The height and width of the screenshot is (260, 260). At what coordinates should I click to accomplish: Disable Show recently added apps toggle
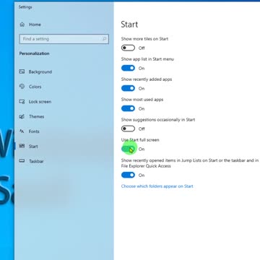(128, 88)
